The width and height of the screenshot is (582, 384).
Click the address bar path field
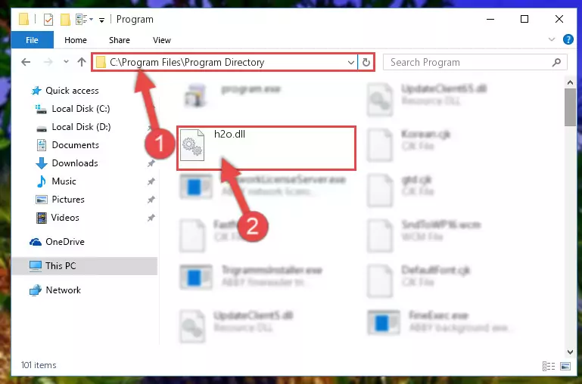[225, 62]
